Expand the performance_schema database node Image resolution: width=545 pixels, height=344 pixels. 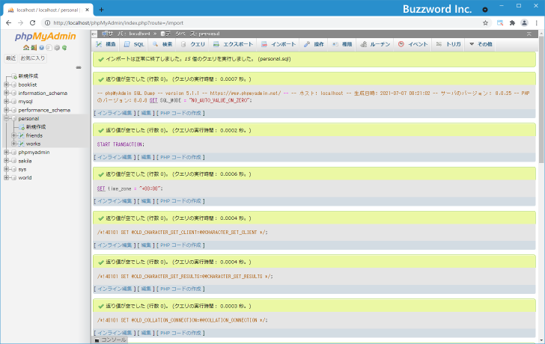coord(6,110)
